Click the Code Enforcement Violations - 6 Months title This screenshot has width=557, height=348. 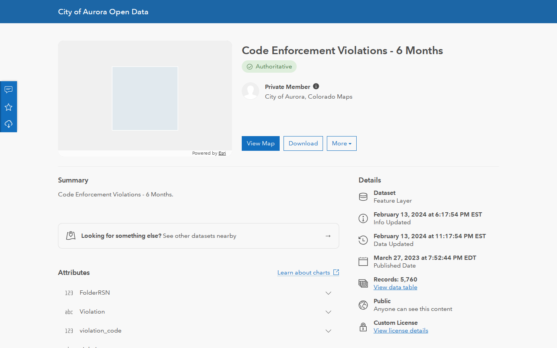click(x=342, y=51)
